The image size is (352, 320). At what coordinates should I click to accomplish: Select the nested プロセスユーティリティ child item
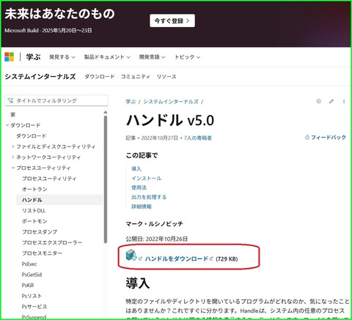pos(49,179)
